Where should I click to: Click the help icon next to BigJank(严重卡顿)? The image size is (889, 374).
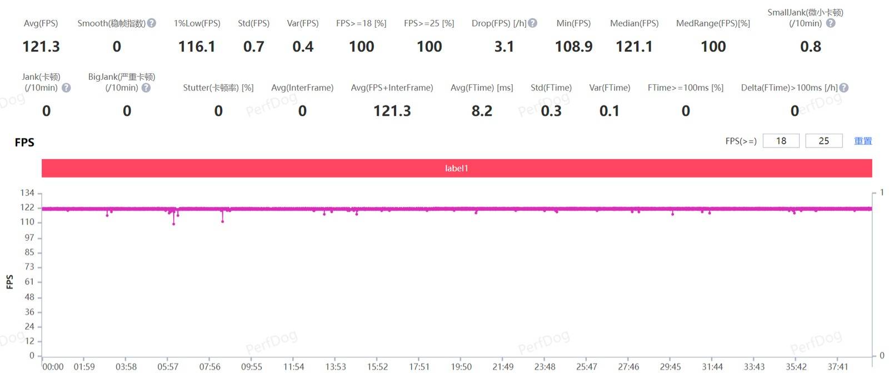tap(146, 88)
